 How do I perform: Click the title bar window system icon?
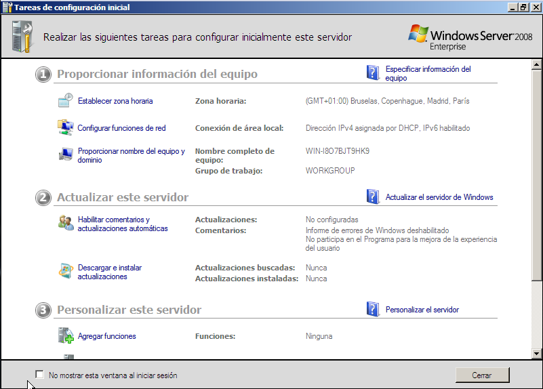click(7, 7)
